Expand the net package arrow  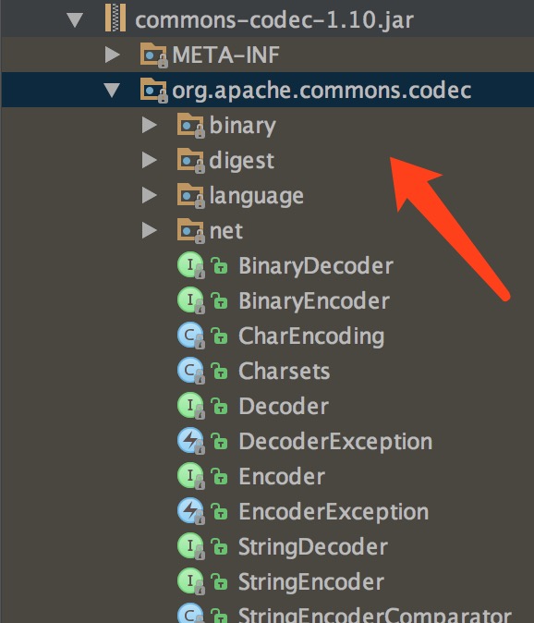click(150, 230)
